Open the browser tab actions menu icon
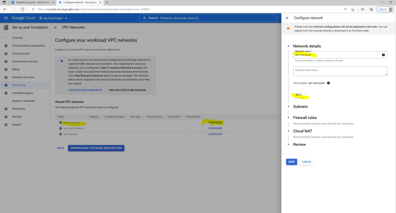396x213 pixels. [4, 2]
